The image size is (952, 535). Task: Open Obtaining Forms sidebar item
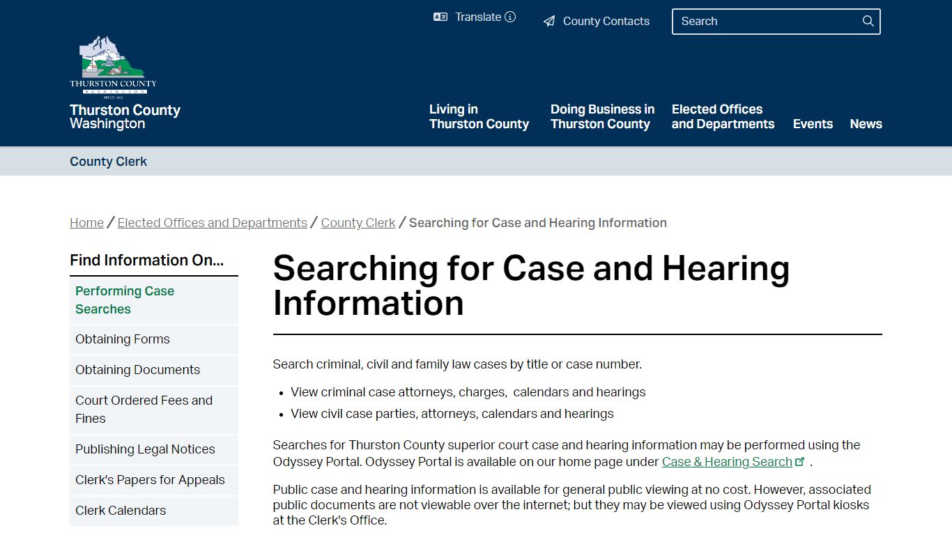(x=154, y=339)
